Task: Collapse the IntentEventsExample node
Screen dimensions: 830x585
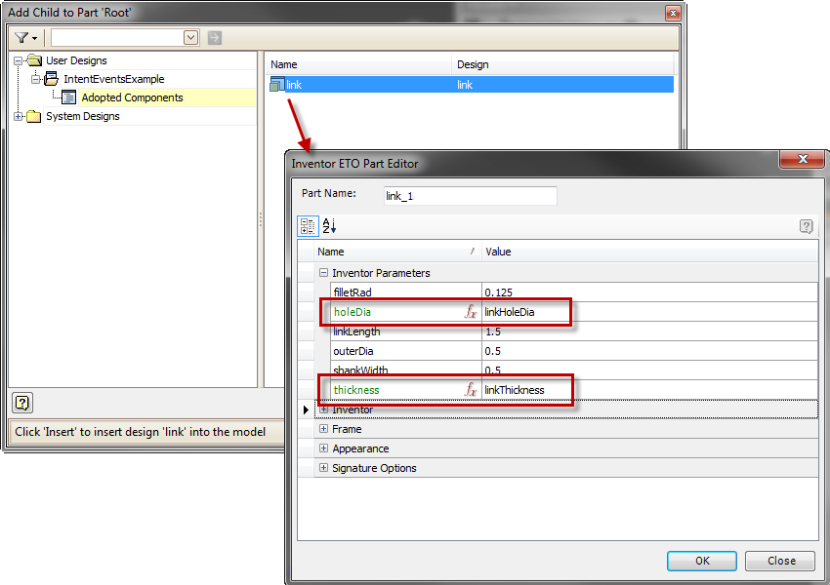Action: point(35,79)
